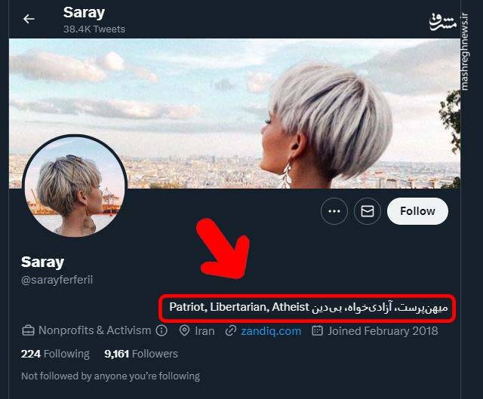Screen dimensions: 483x399
Task: Open the 9,161 Followers list
Action: (x=141, y=354)
